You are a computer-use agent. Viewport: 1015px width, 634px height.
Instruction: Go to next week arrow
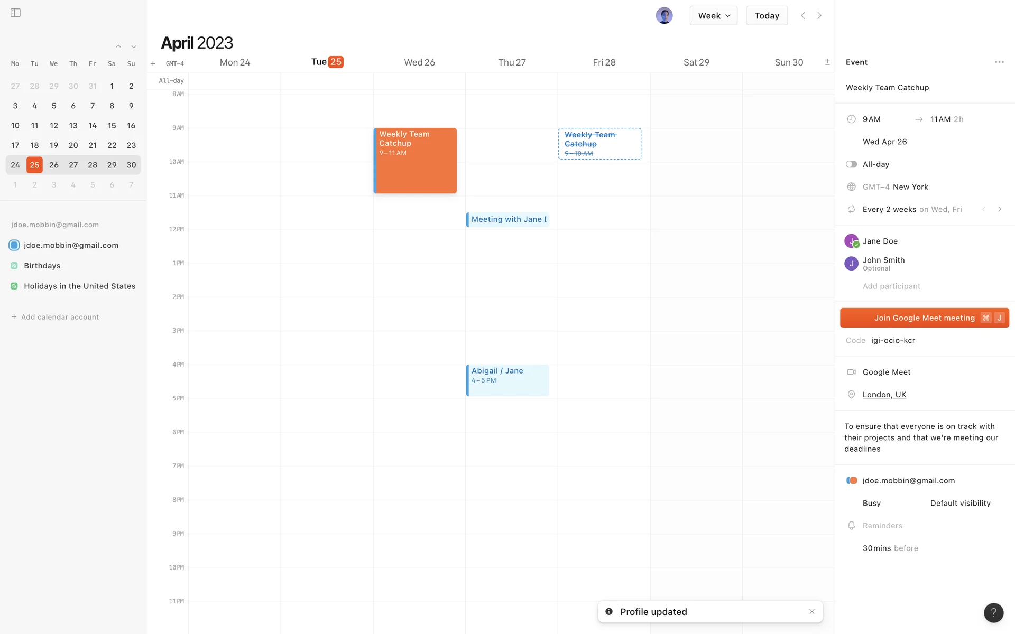pyautogui.click(x=819, y=16)
